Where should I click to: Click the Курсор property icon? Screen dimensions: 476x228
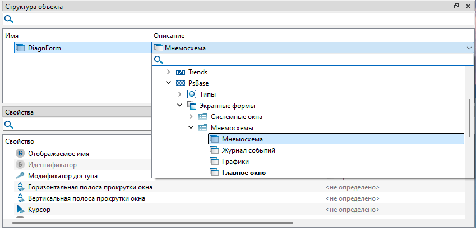pos(21,210)
